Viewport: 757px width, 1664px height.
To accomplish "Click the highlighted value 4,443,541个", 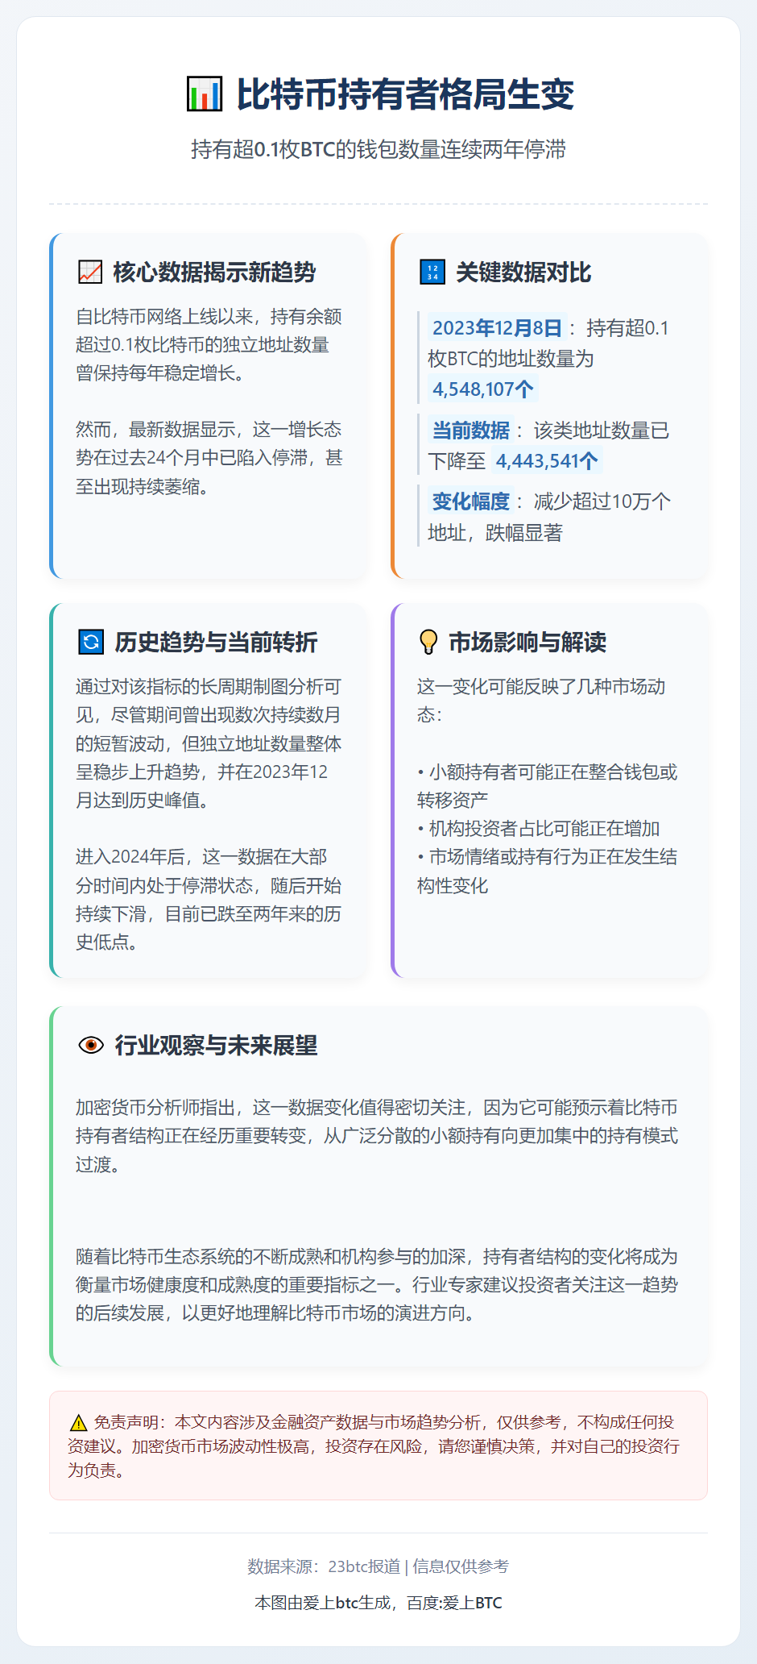I will tap(547, 461).
